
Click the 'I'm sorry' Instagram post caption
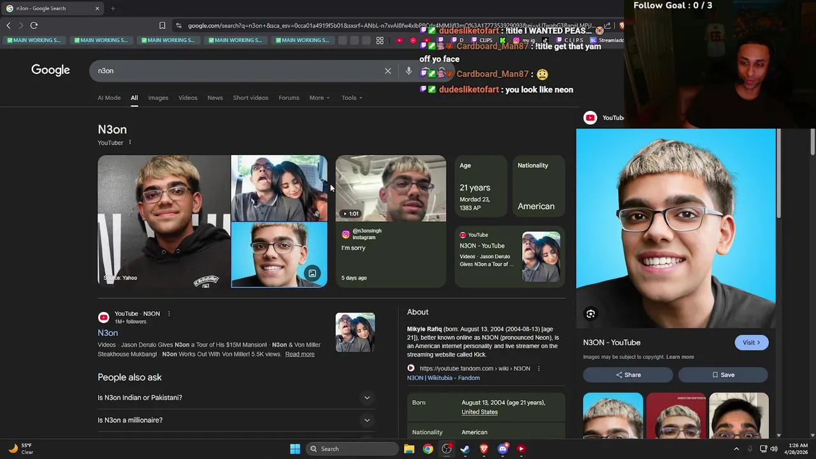point(353,248)
